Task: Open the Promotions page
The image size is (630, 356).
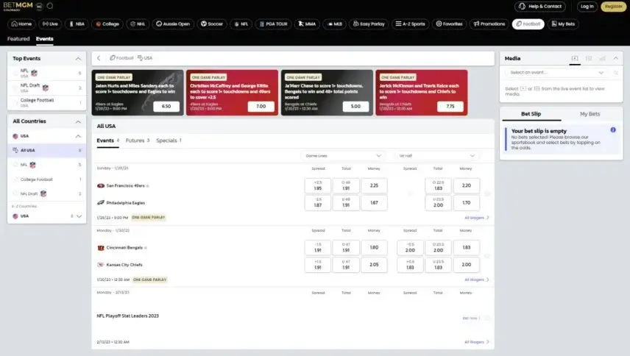Action: [489, 24]
